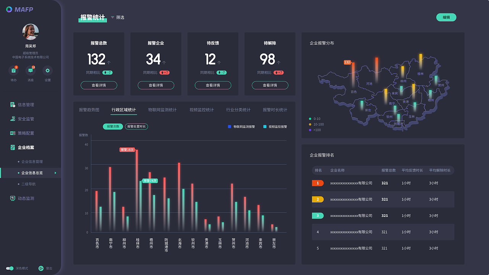Open the 待办 to-do icon
The height and width of the screenshot is (275, 489).
(x=13, y=71)
